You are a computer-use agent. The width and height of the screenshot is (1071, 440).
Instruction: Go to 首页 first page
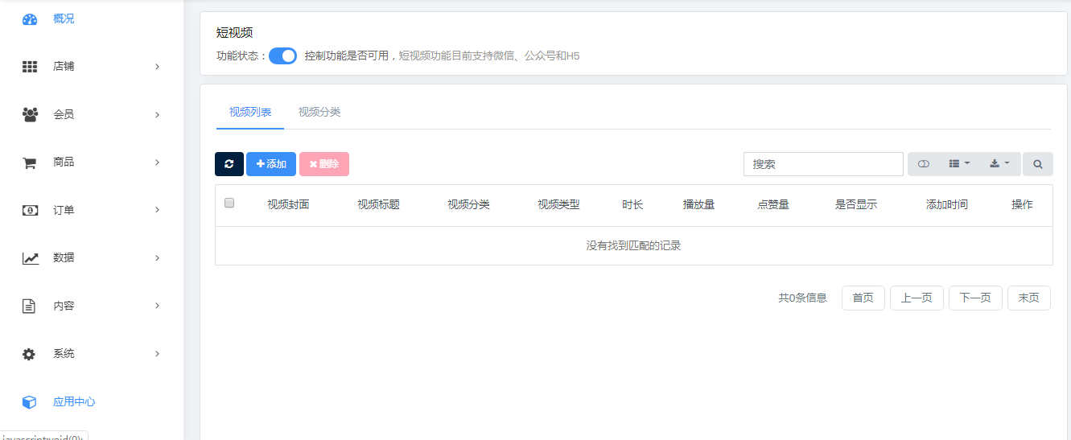(863, 298)
